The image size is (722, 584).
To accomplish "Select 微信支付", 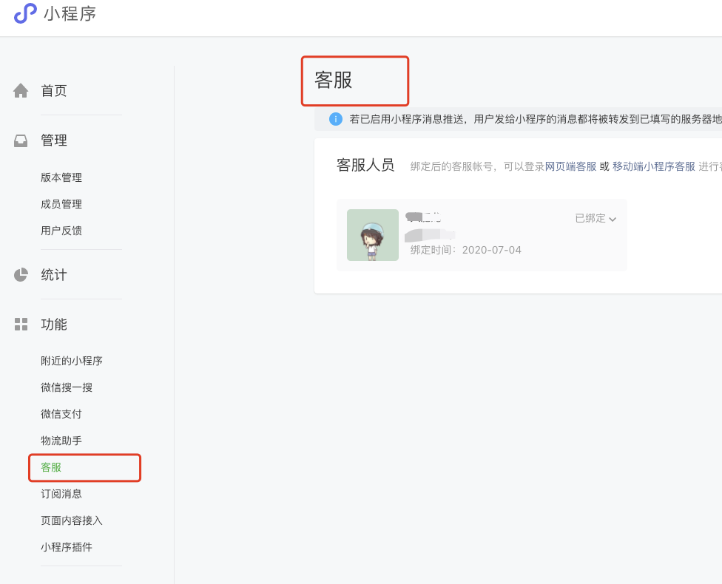I will click(61, 414).
